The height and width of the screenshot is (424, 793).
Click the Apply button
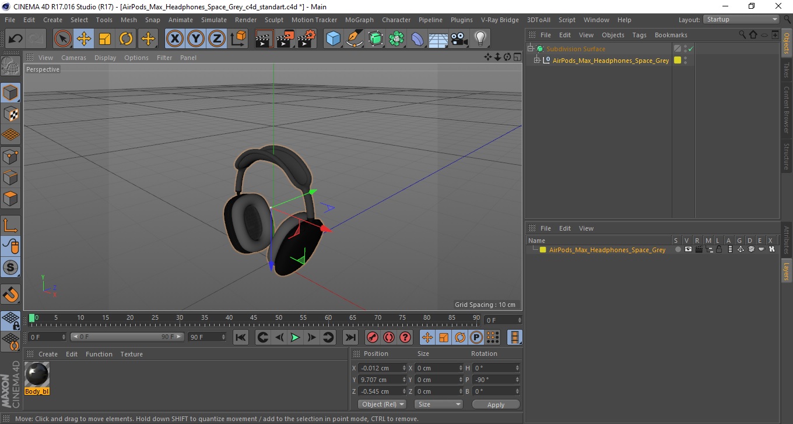[x=496, y=404]
